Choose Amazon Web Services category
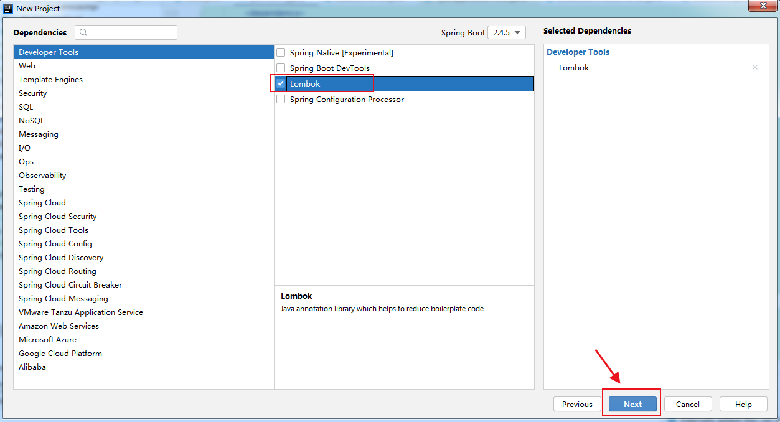Viewport: 780px width, 422px height. [144, 326]
